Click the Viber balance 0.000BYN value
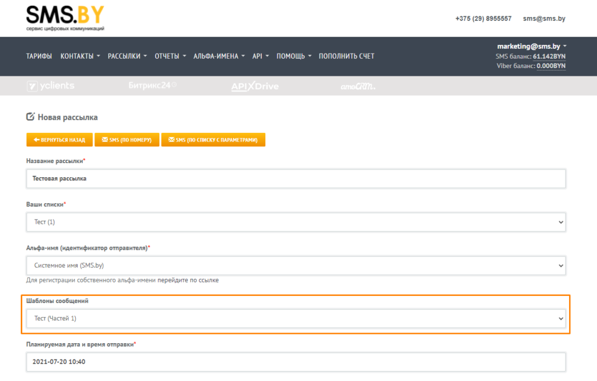Image resolution: width=597 pixels, height=381 pixels. pyautogui.click(x=551, y=66)
